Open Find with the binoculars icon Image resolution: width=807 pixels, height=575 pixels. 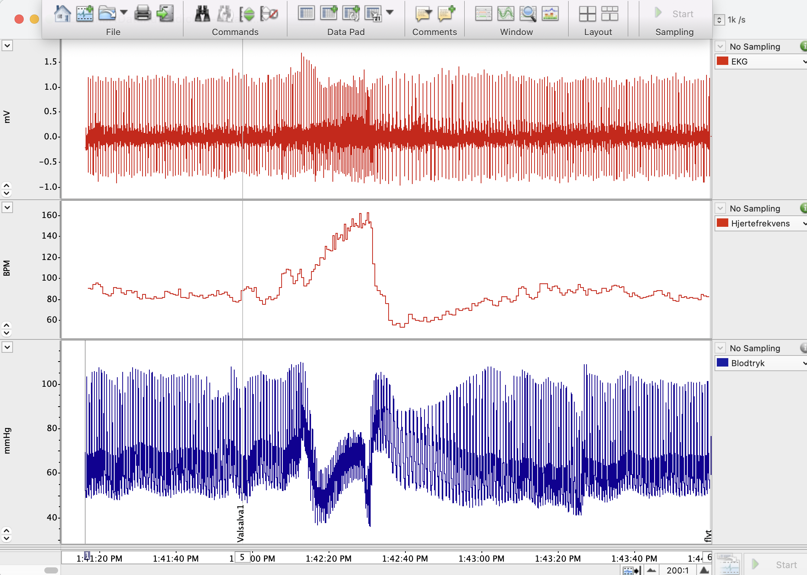[202, 14]
